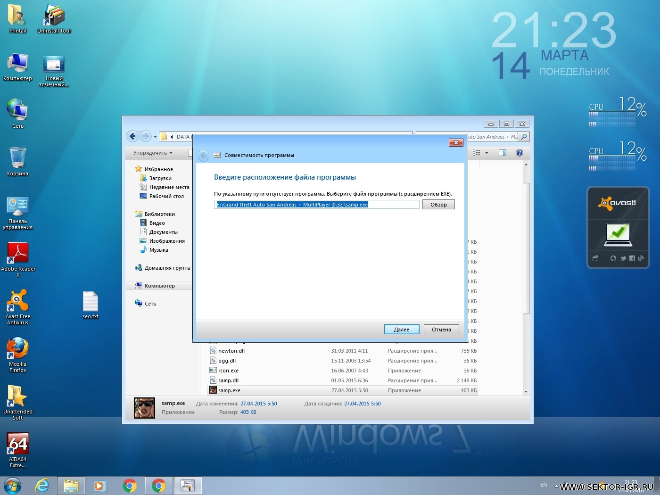Click the Обзор browse button

pyautogui.click(x=438, y=205)
